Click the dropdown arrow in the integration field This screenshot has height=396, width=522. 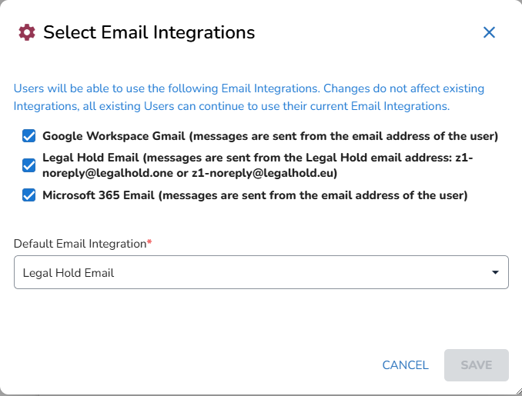coord(495,272)
